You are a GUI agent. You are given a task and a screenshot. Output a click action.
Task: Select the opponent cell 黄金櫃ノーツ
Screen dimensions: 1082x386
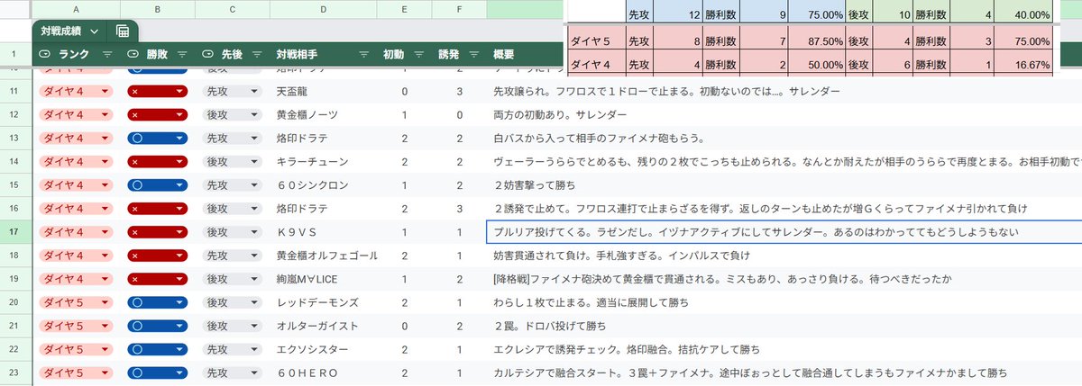[x=323, y=114]
